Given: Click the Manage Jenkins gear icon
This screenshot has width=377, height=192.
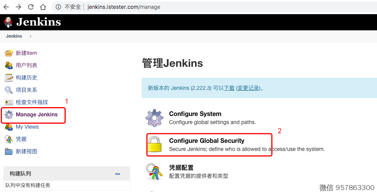Looking at the screenshot, I should pos(8,114).
